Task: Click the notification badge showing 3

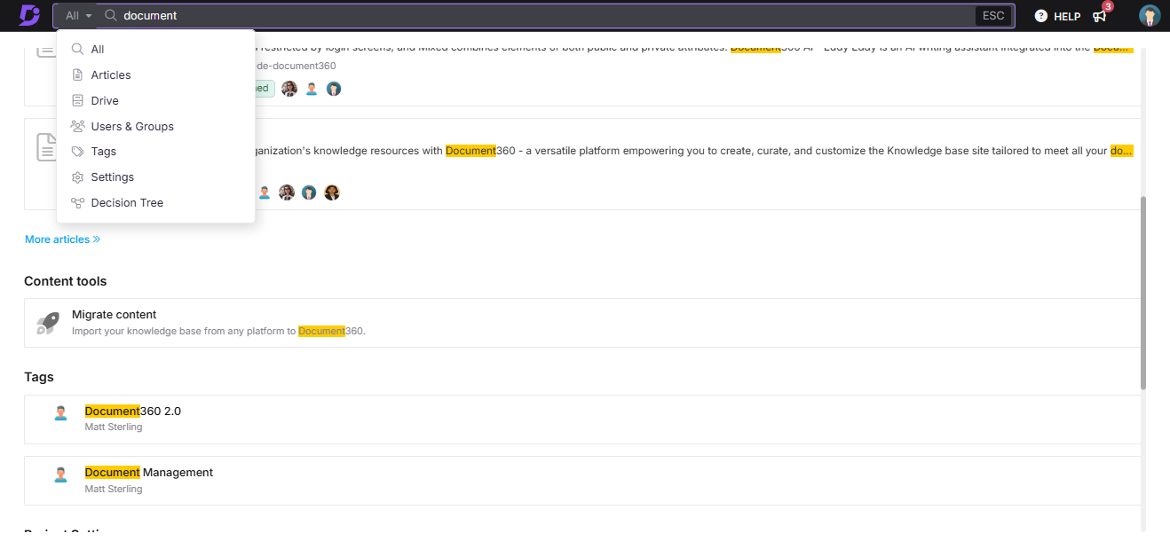Action: [1108, 6]
